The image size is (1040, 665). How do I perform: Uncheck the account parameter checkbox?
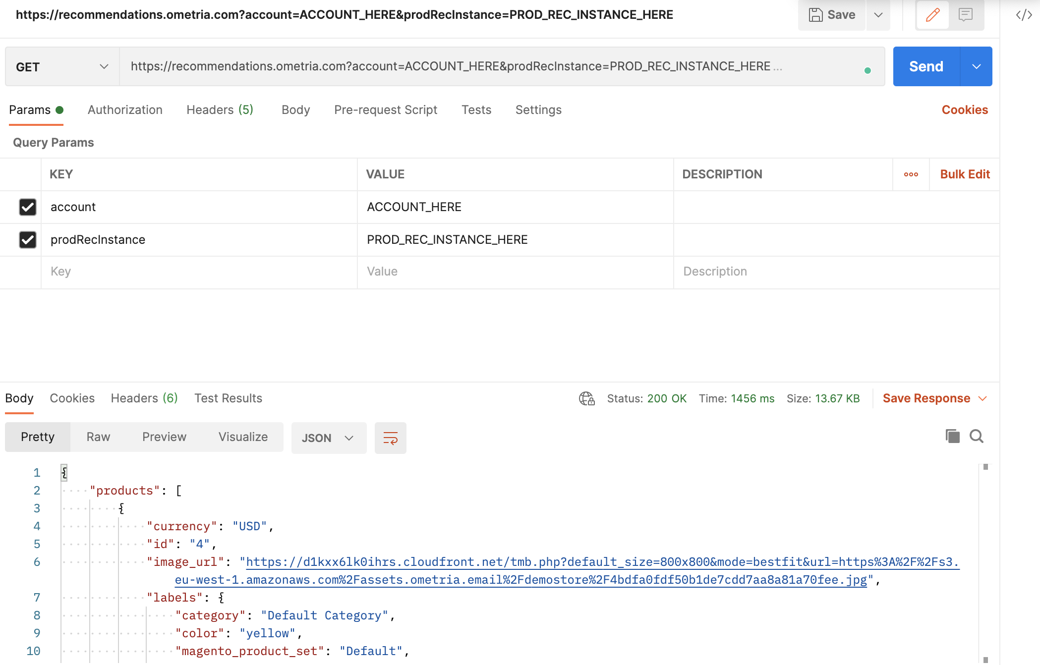(28, 207)
